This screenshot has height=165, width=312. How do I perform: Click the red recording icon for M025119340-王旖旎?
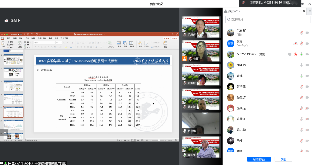295,54
